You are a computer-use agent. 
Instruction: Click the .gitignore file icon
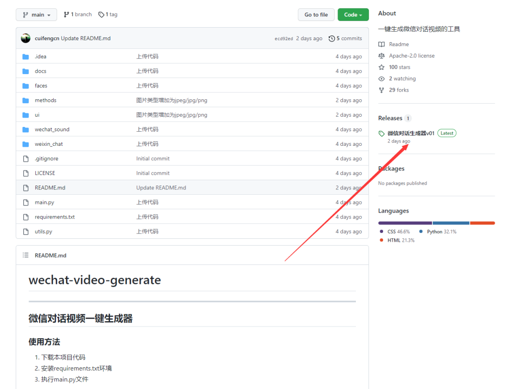click(26, 159)
